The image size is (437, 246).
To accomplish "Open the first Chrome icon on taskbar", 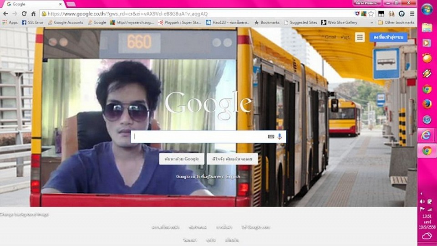I will click(x=427, y=89).
